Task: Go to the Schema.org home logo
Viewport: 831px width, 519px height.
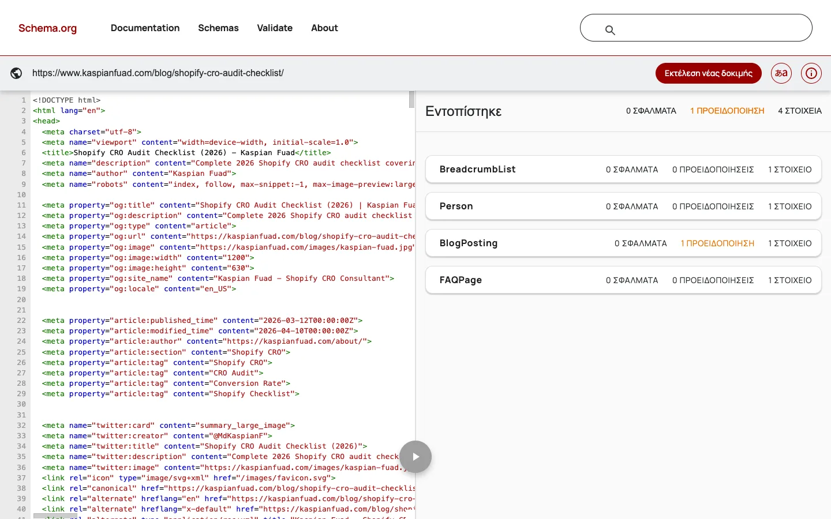Action: tap(47, 28)
